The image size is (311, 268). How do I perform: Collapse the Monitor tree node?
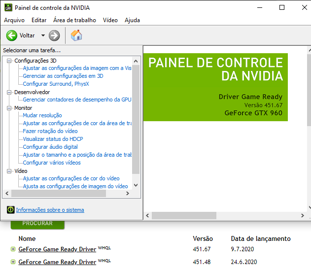(9, 108)
